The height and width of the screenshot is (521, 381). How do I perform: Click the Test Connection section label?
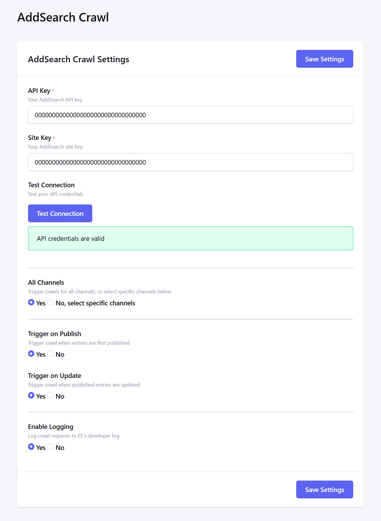click(51, 185)
